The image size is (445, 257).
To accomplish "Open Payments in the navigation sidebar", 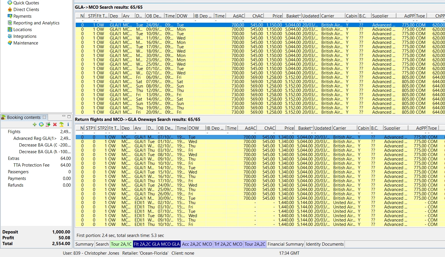I will (x=22, y=16).
